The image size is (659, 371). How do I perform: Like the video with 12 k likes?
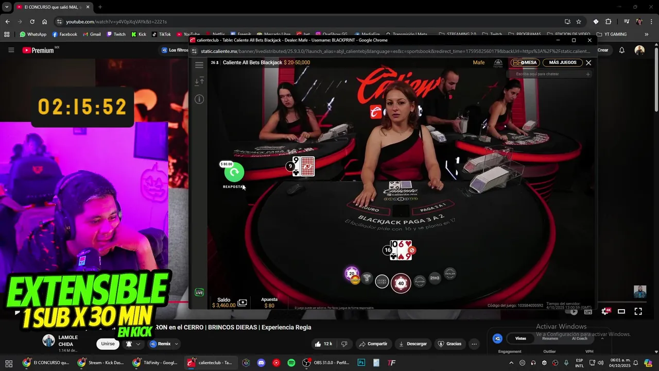tap(324, 344)
